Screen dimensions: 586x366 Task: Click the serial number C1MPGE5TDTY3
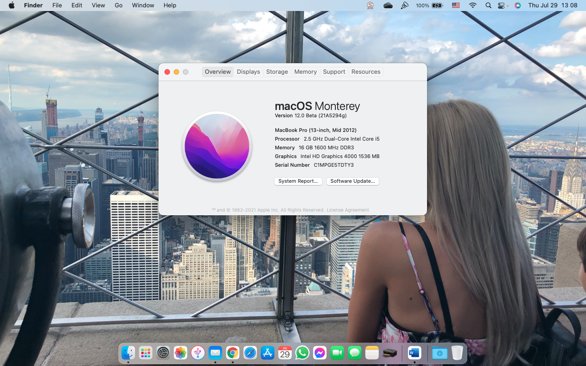(334, 165)
